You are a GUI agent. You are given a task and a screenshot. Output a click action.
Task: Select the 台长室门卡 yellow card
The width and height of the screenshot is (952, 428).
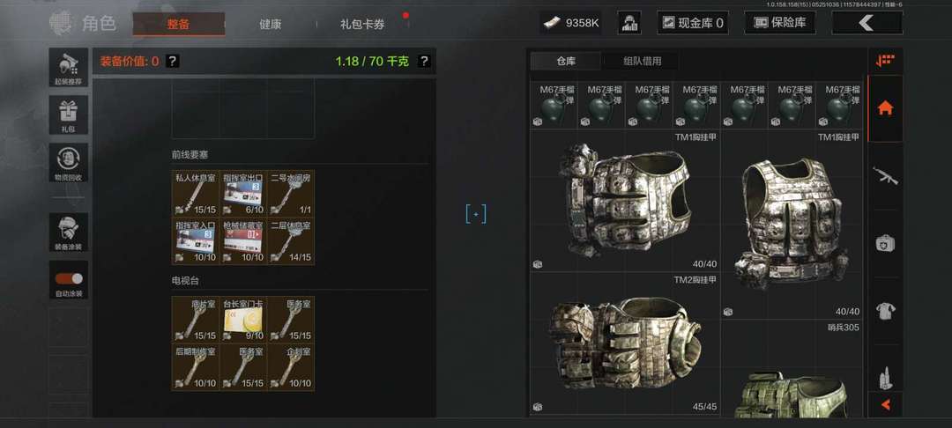(243, 319)
